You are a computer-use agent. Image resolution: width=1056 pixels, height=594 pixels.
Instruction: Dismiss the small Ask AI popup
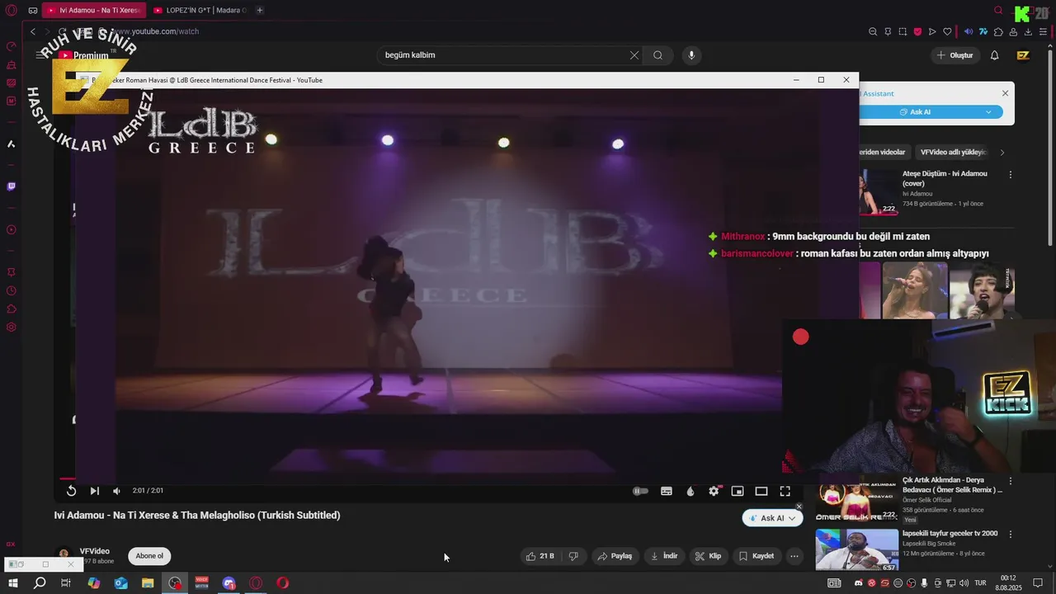coord(799,507)
